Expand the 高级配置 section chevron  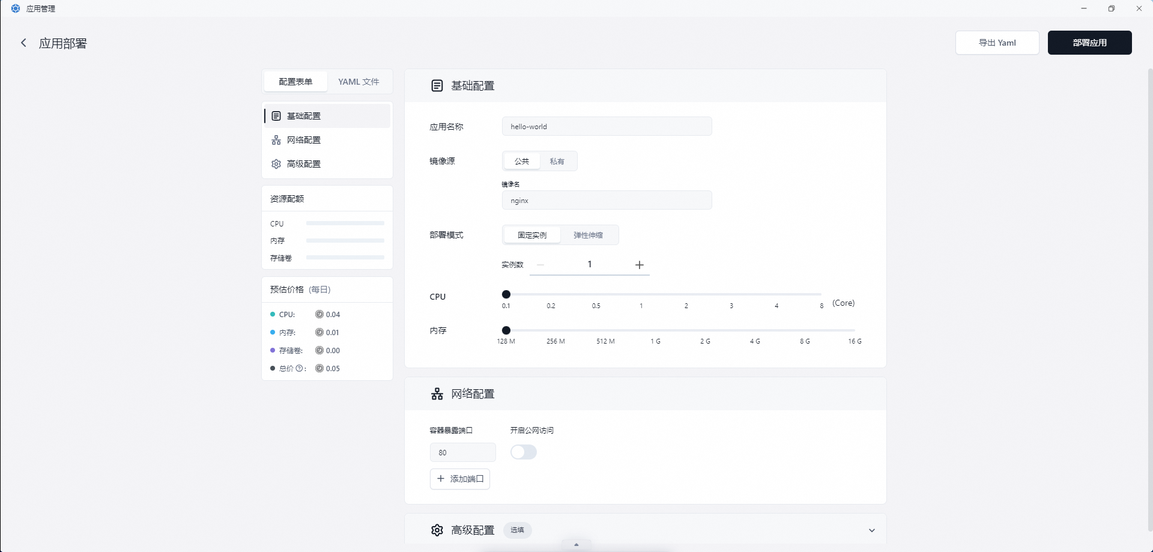coord(872,530)
